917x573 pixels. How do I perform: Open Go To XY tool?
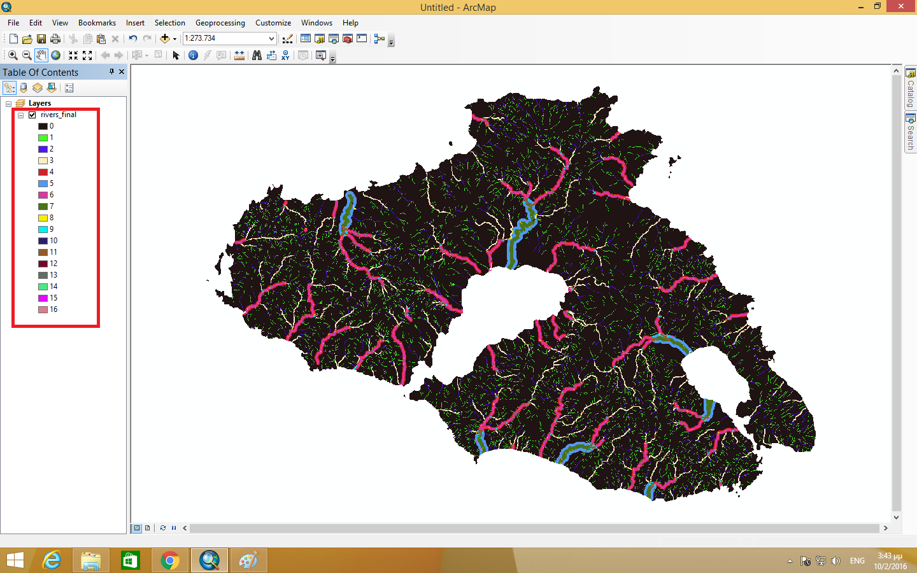[285, 55]
